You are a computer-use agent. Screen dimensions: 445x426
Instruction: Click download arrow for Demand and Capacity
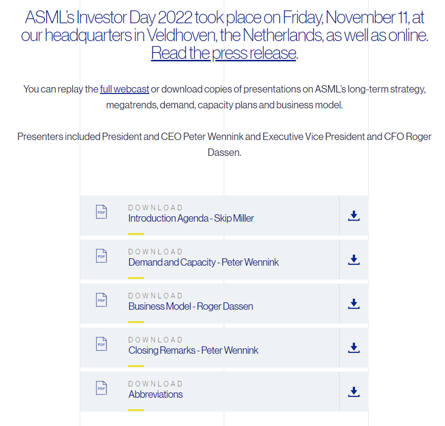click(x=353, y=260)
